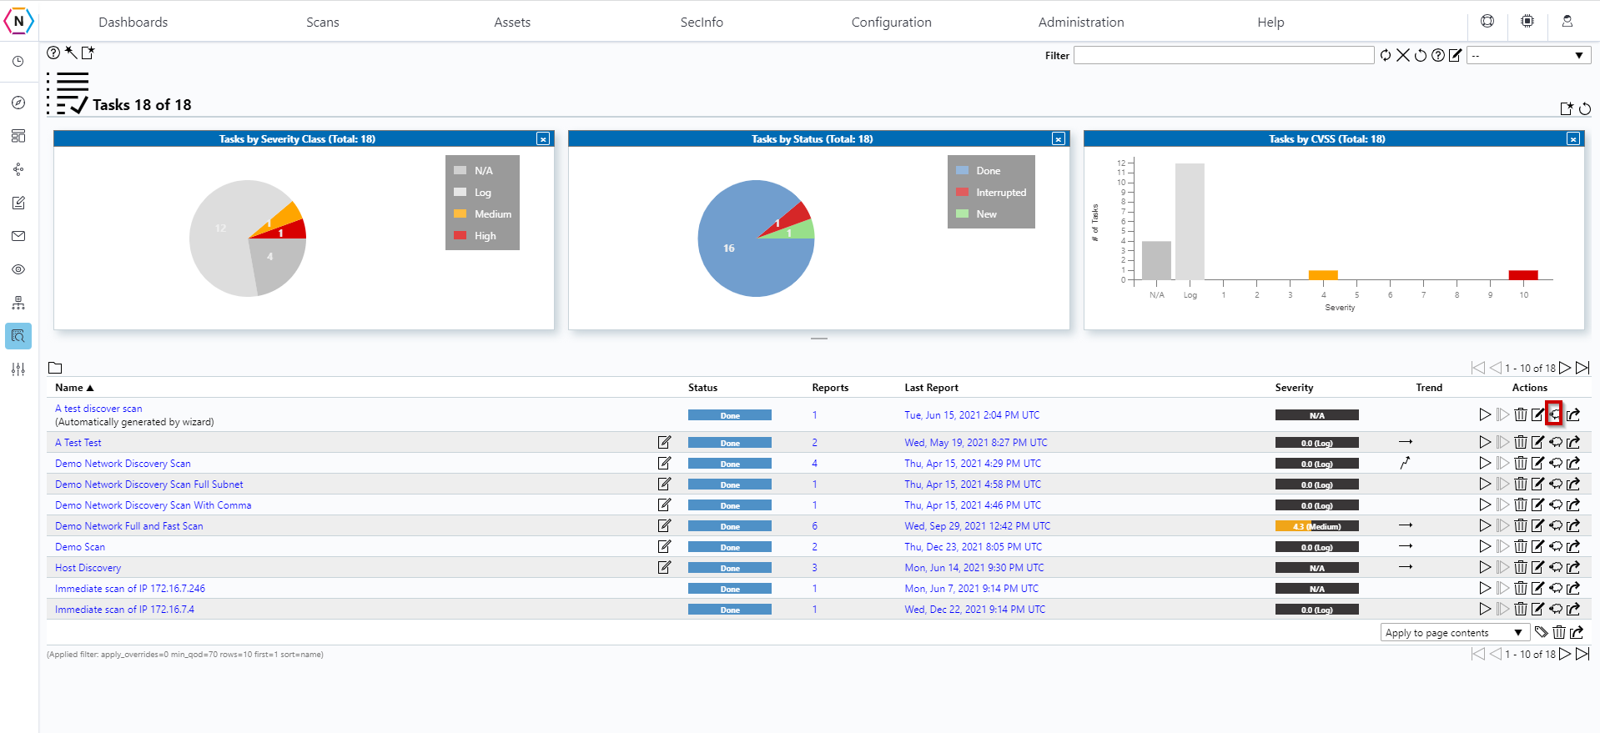
Task: Start the Demo Scan task
Action: [x=1485, y=547]
